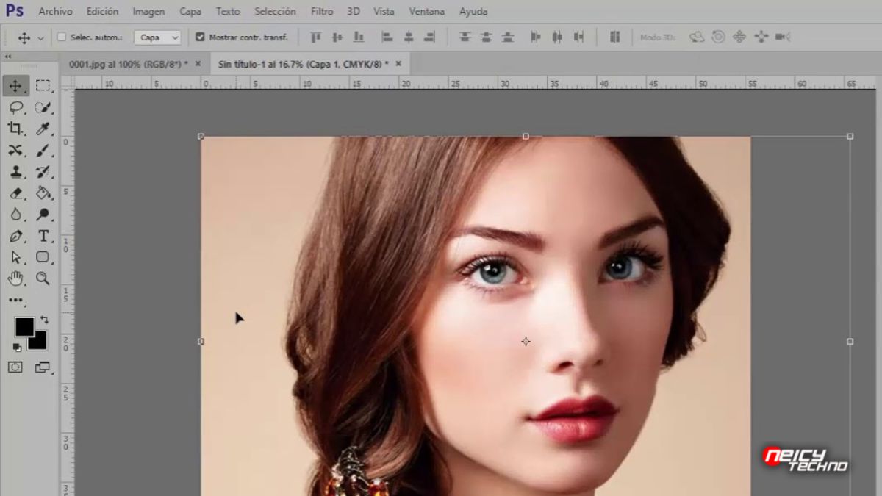Click the 3D roll camera icon

(718, 37)
